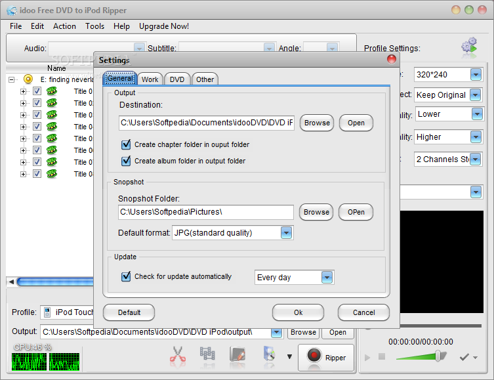Image resolution: width=494 pixels, height=380 pixels.
Task: Open the Profile Settings gear icon
Action: click(470, 45)
